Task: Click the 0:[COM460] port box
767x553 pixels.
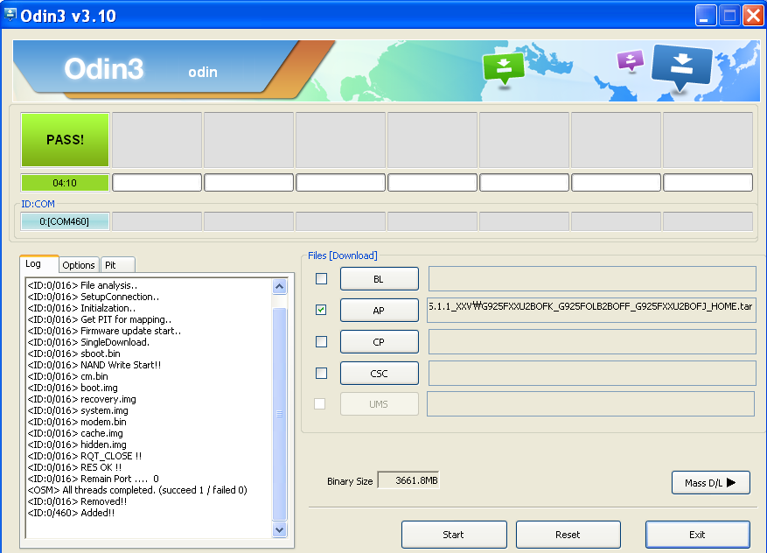Action: pos(65,221)
